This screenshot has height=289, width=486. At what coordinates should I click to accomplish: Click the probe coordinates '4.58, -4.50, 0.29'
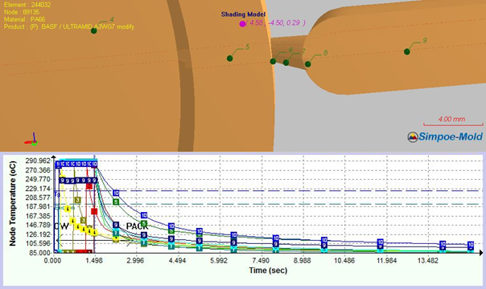pyautogui.click(x=275, y=22)
